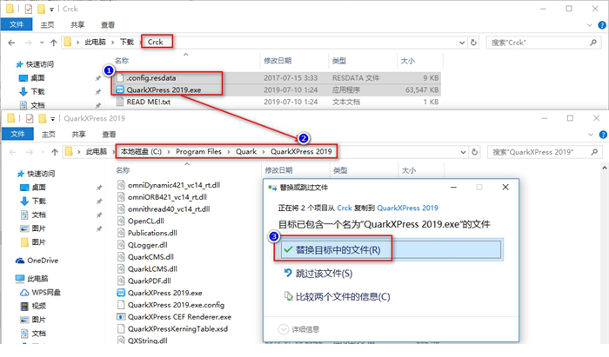
Task: Click the scrollbar up arrow in the QuarkXPress 2019 window
Action: click(x=605, y=169)
